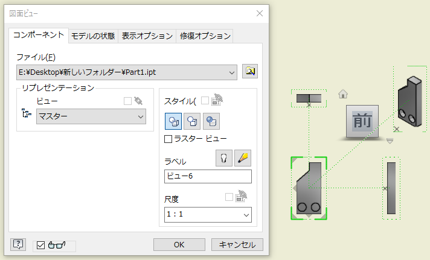Switch to the 修復オプション tab
430x260 pixels.
coord(205,36)
